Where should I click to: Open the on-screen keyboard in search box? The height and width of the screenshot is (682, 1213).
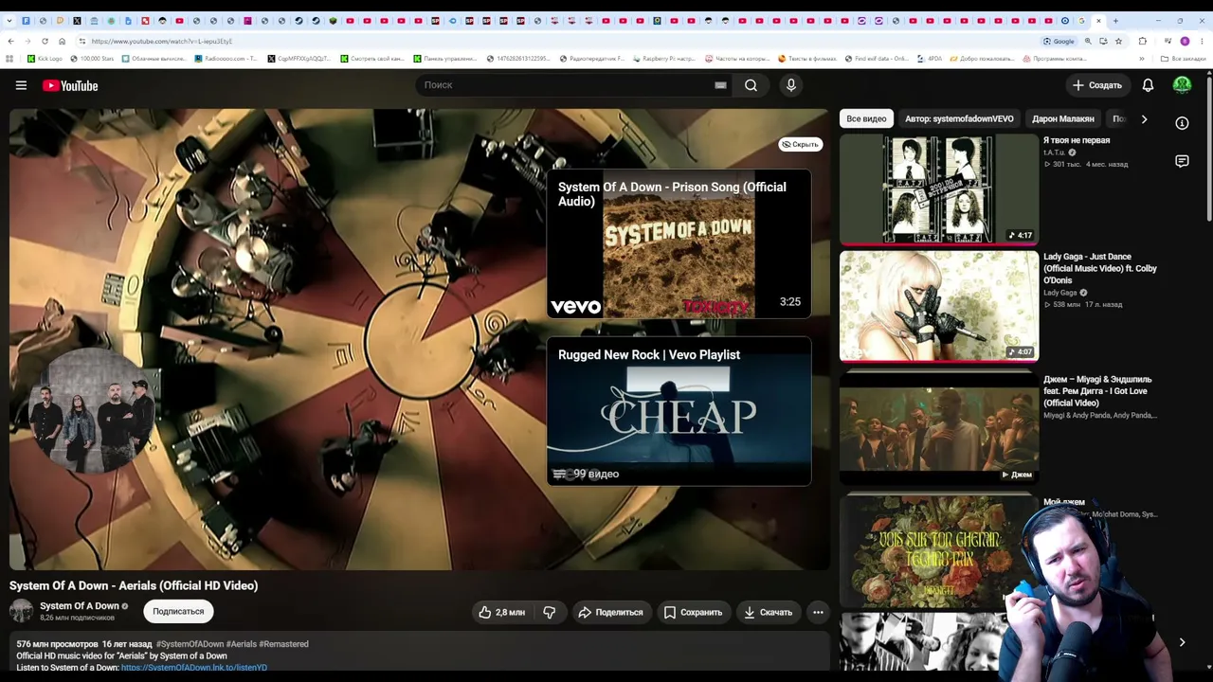click(x=720, y=85)
